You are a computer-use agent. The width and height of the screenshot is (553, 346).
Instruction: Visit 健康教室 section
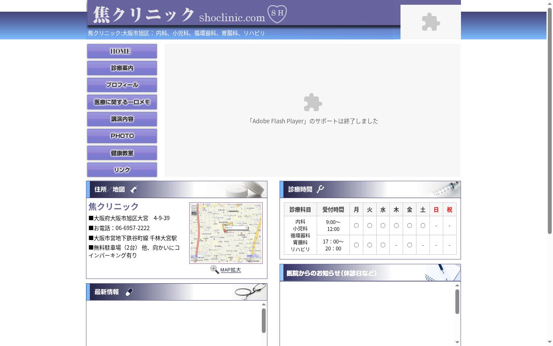tap(122, 153)
